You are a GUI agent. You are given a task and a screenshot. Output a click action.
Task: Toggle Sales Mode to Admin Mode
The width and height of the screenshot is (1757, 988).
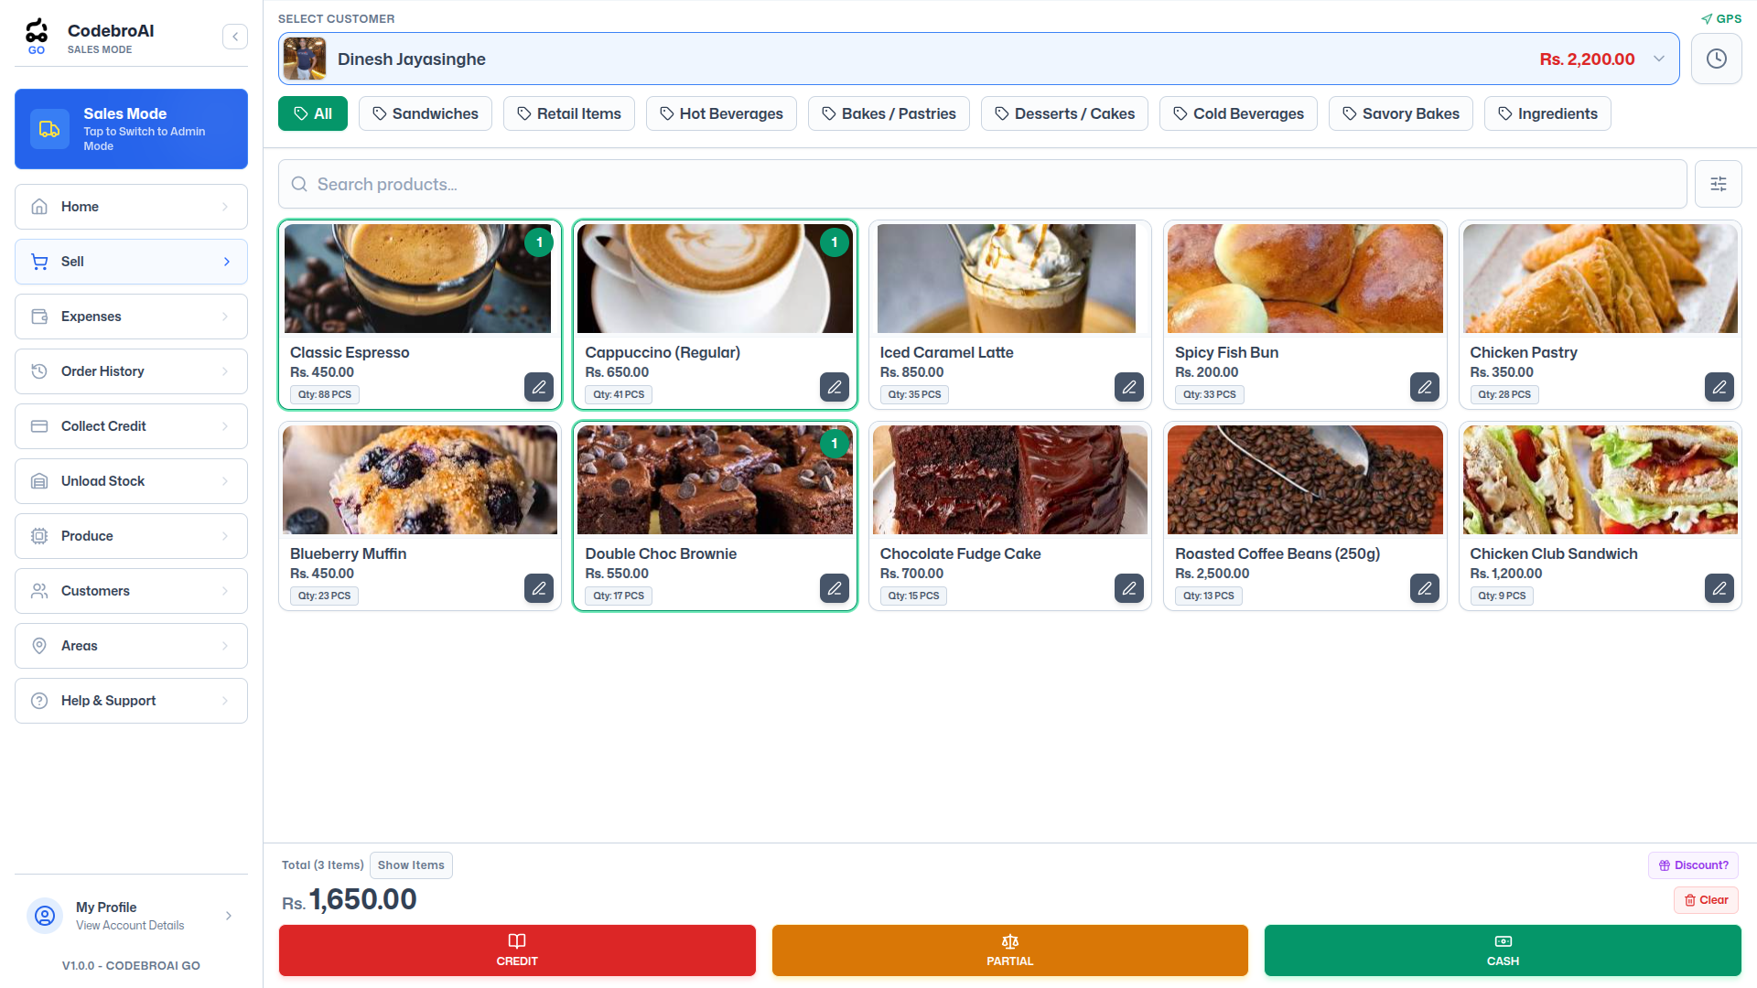pos(131,129)
